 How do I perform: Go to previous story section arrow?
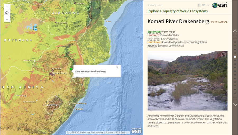pos(235,31)
